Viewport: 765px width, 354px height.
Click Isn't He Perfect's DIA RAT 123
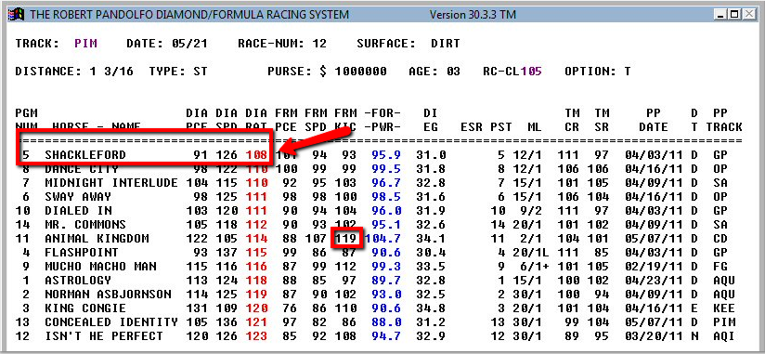coord(256,336)
